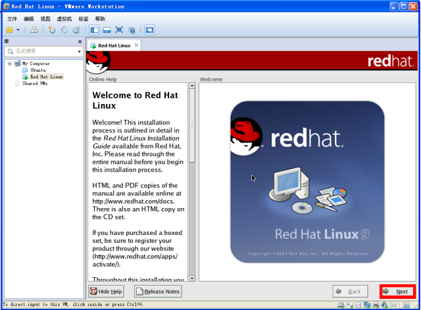
Task: Open the 文件 menu
Action: [12, 19]
